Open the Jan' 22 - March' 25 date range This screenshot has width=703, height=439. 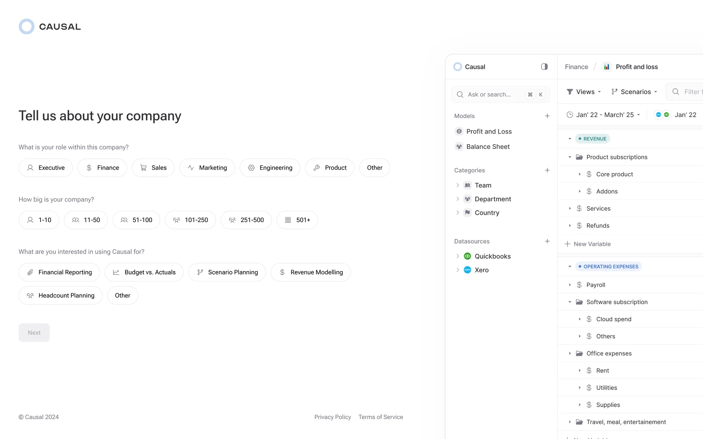point(604,115)
